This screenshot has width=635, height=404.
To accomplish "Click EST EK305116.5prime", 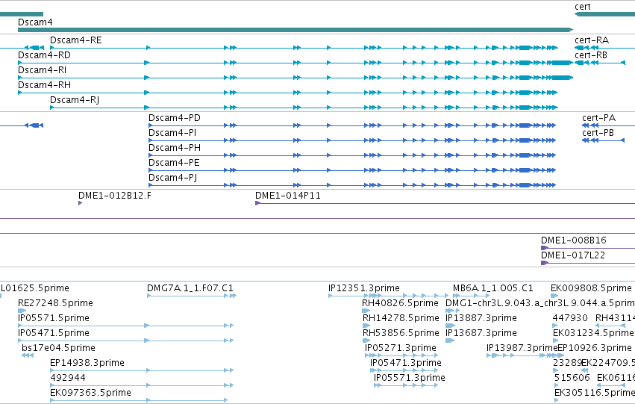I will (595, 393).
